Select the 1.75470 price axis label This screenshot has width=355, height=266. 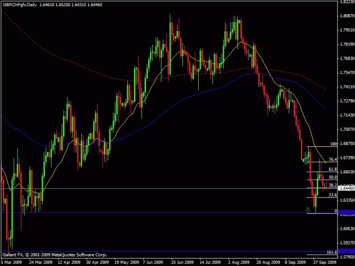(x=347, y=73)
